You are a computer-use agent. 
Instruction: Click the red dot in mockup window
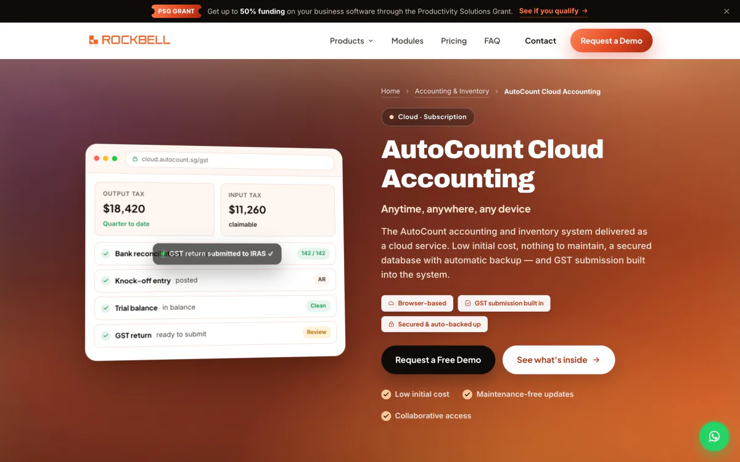(x=97, y=158)
